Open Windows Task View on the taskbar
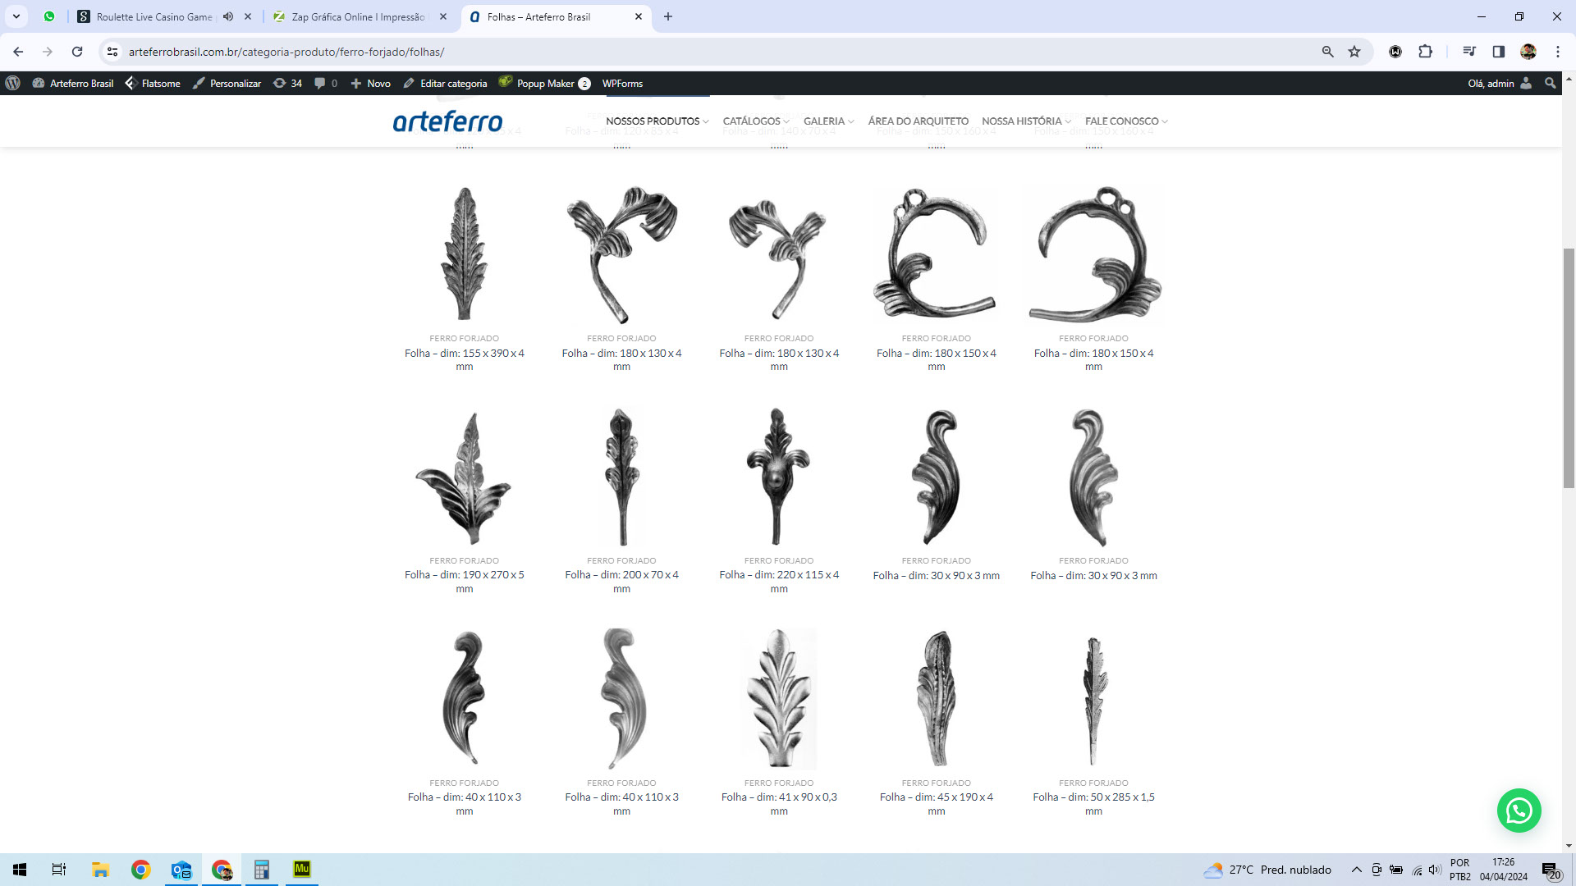Viewport: 1576px width, 886px height. coord(58,870)
